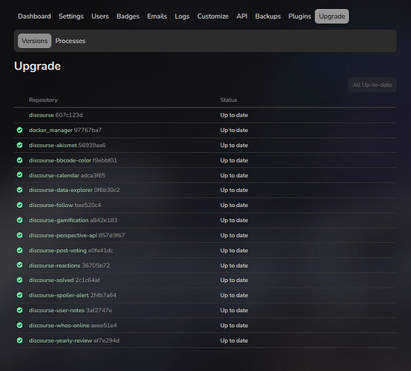Open the Emails admin tab
The image size is (411, 371).
pyautogui.click(x=157, y=16)
